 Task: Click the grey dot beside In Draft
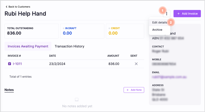(64, 28)
